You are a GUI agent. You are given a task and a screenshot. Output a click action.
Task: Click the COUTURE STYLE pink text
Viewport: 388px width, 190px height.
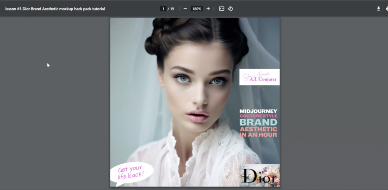click(258, 116)
